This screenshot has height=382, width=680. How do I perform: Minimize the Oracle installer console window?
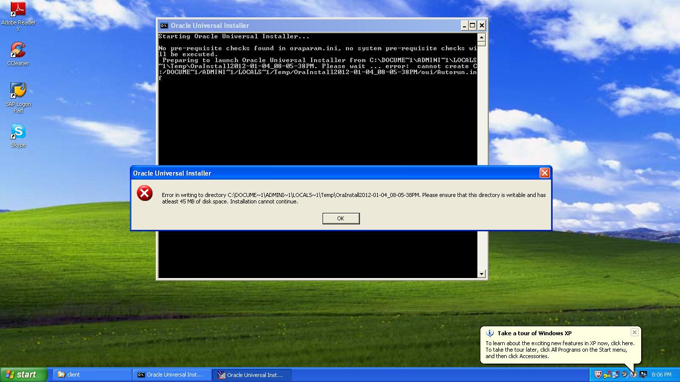(464, 25)
